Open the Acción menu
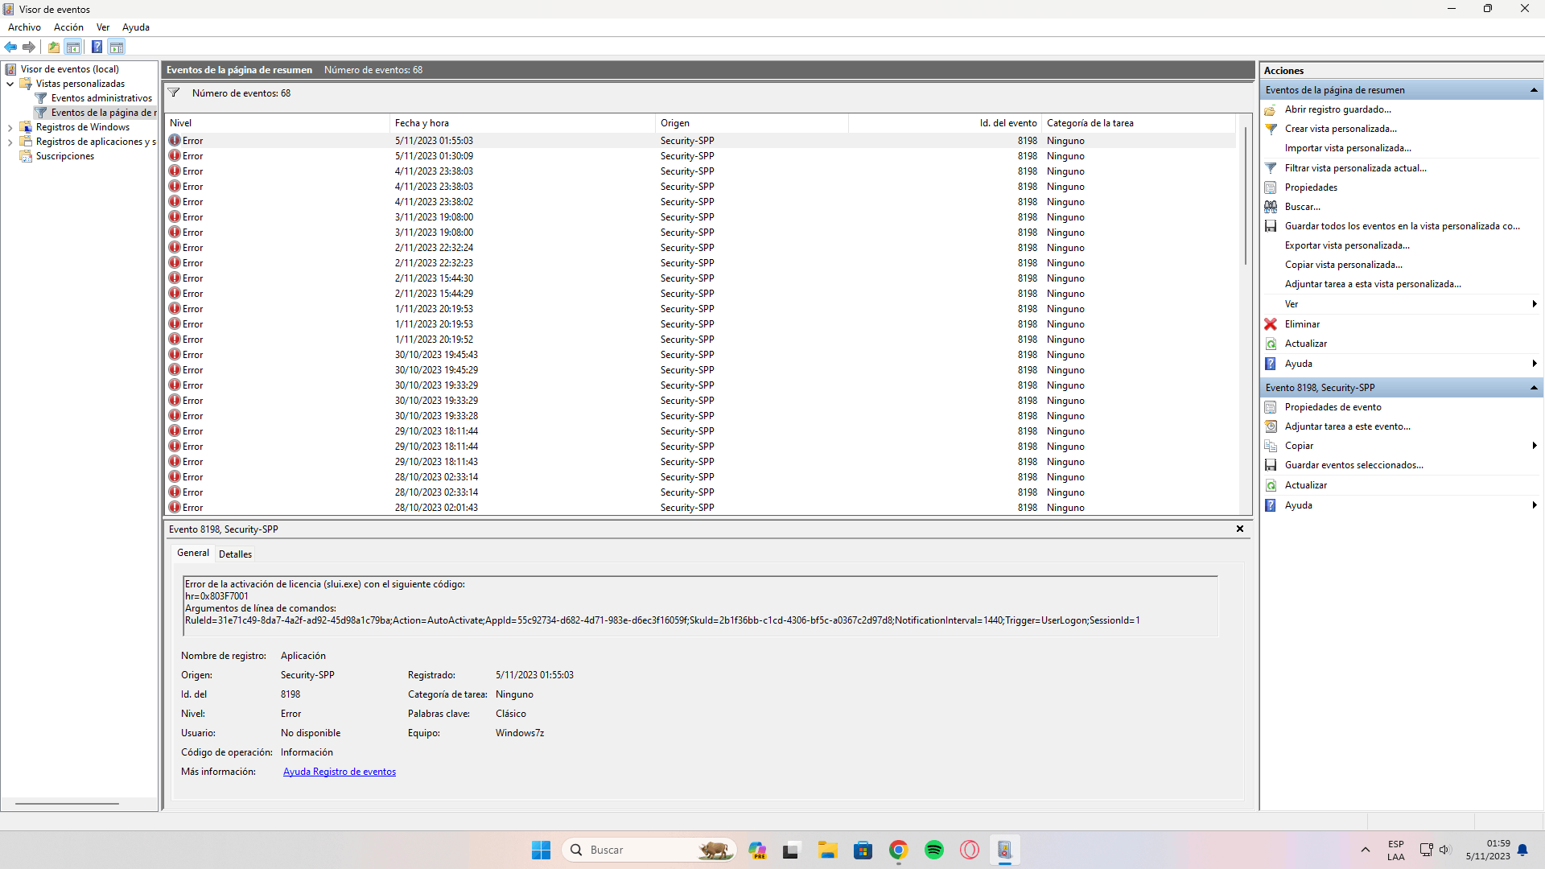 point(68,27)
